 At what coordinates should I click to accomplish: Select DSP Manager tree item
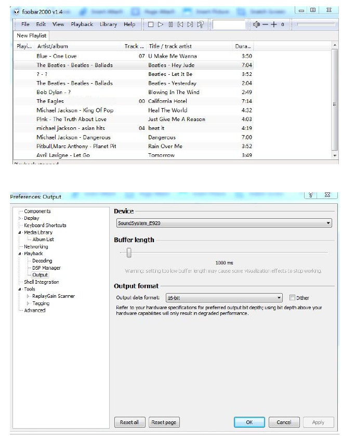(46, 268)
